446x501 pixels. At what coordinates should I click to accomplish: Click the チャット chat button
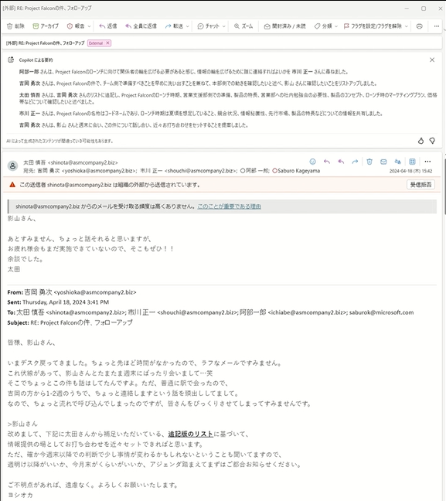click(x=209, y=26)
